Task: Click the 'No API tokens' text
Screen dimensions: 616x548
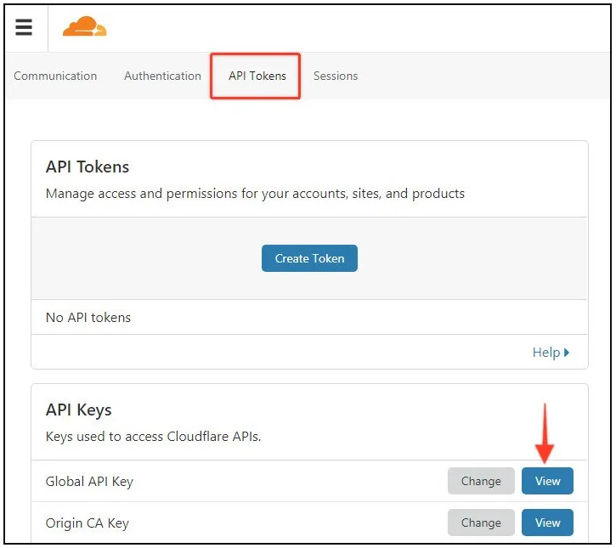Action: tap(88, 318)
